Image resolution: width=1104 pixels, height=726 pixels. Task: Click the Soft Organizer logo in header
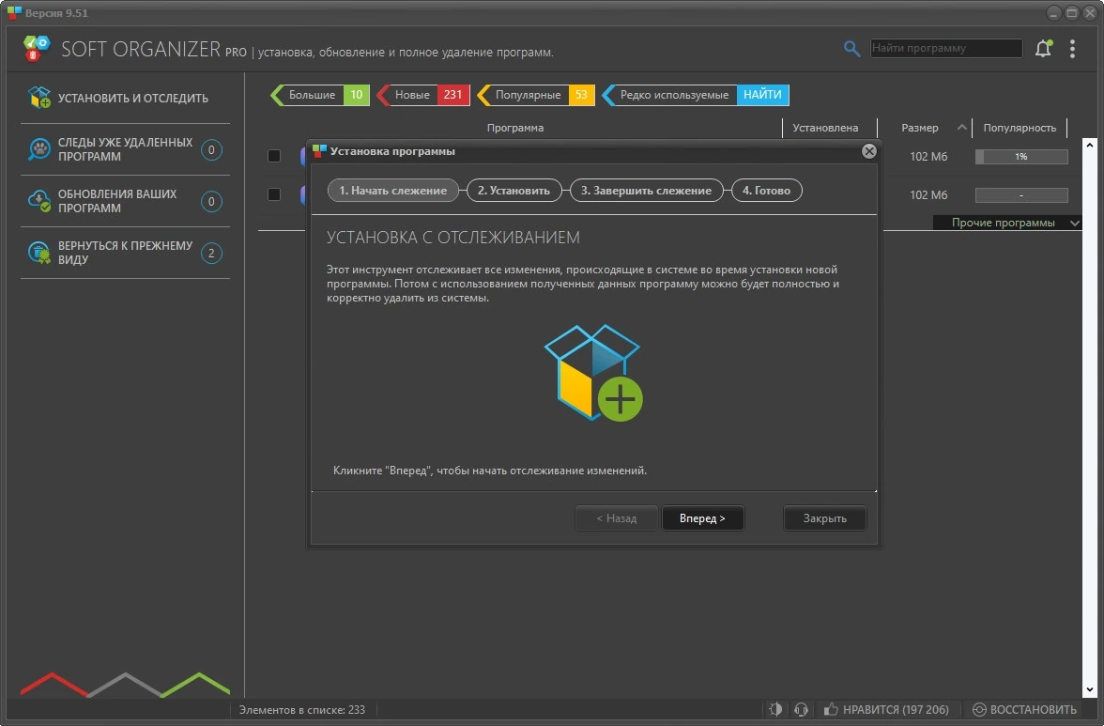[36, 49]
